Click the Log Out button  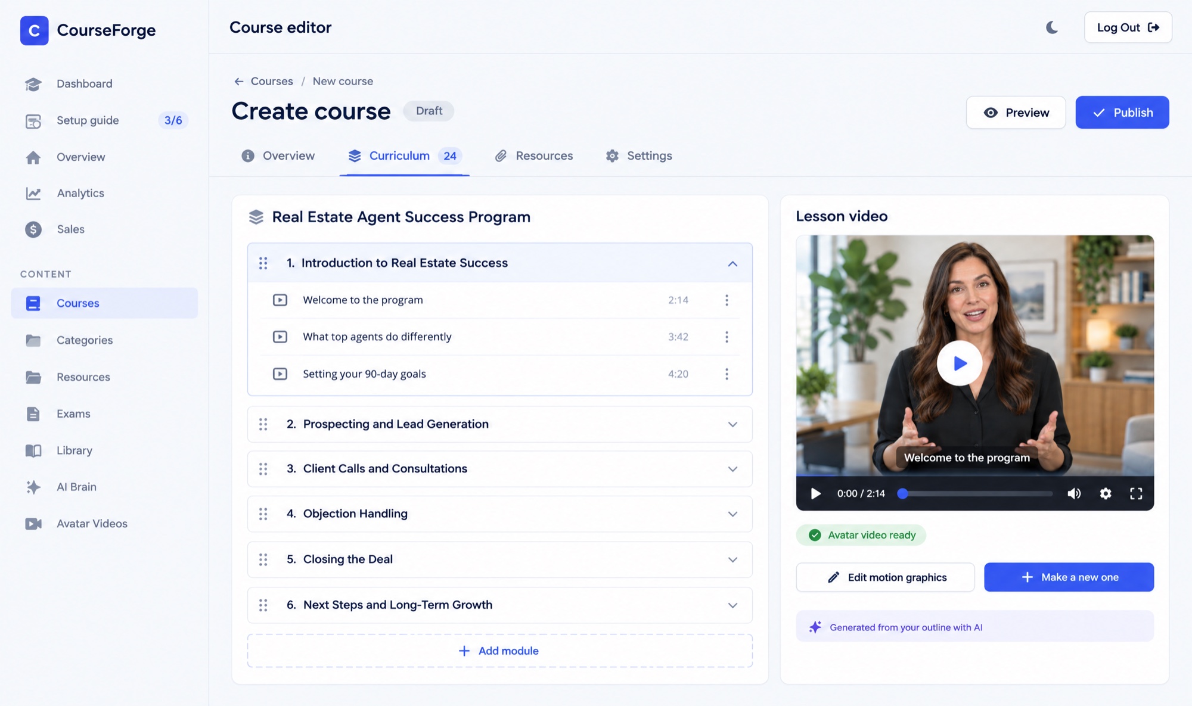tap(1128, 27)
